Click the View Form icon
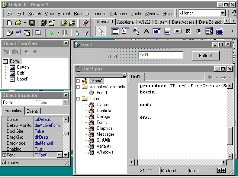 coord(18,33)
